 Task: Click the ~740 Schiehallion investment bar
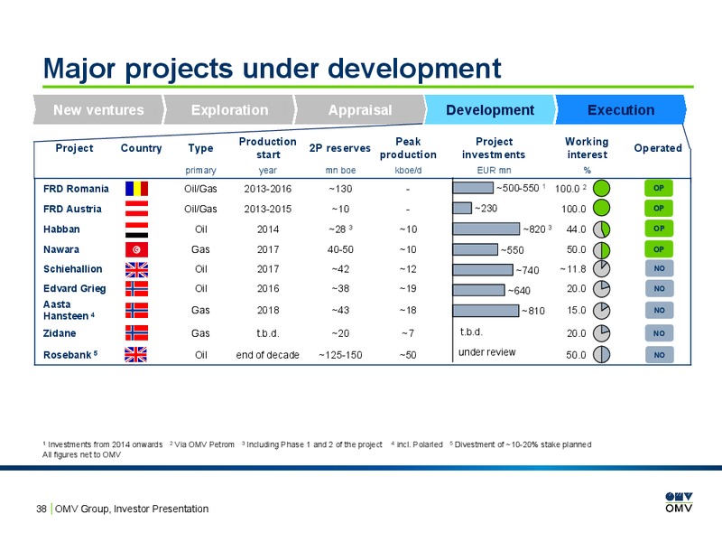(x=483, y=269)
